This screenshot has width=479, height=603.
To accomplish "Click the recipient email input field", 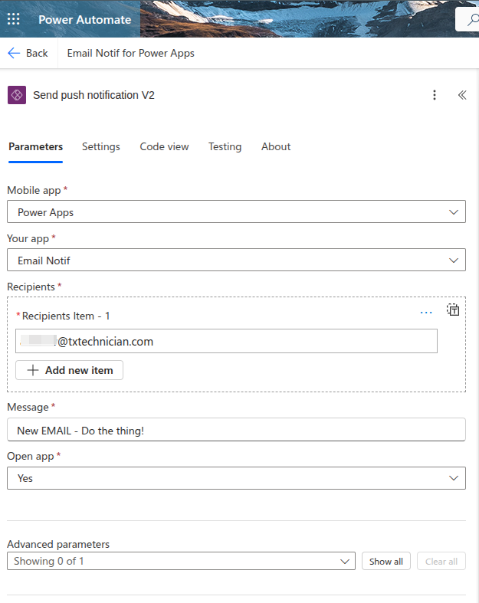I will 226,342.
